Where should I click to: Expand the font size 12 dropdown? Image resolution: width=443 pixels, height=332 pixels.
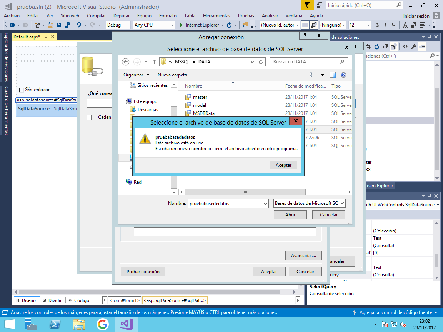click(x=368, y=25)
